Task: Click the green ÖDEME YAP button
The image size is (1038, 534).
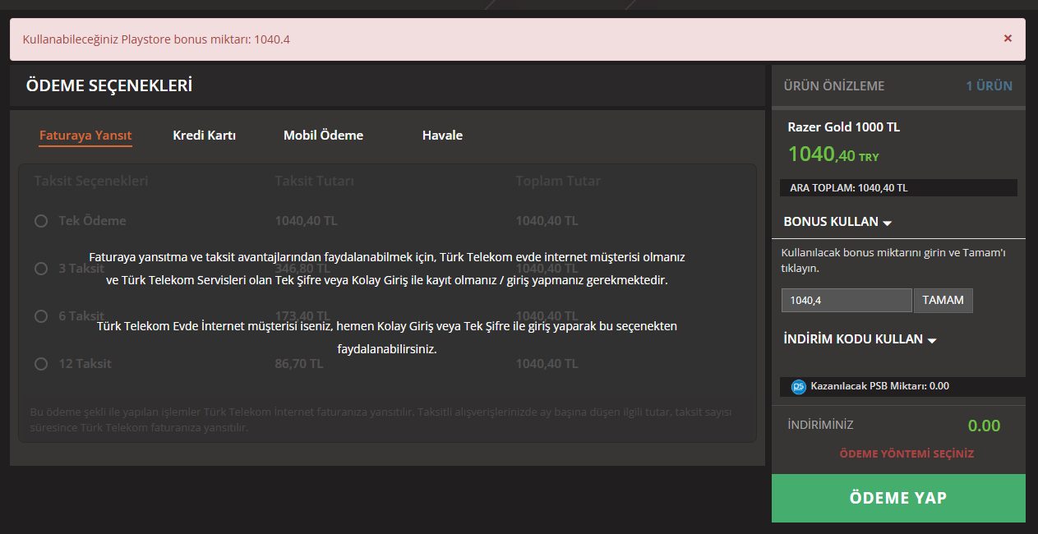Action: [x=898, y=498]
